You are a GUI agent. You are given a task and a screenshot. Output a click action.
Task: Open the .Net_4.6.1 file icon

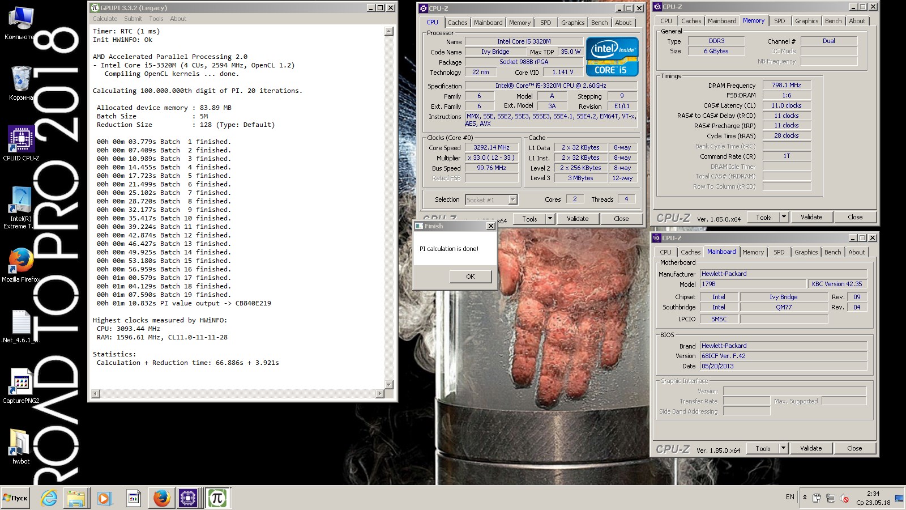pos(21,326)
